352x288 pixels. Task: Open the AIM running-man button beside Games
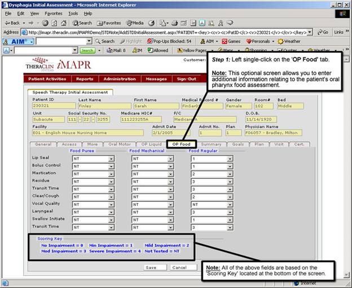pos(209,42)
